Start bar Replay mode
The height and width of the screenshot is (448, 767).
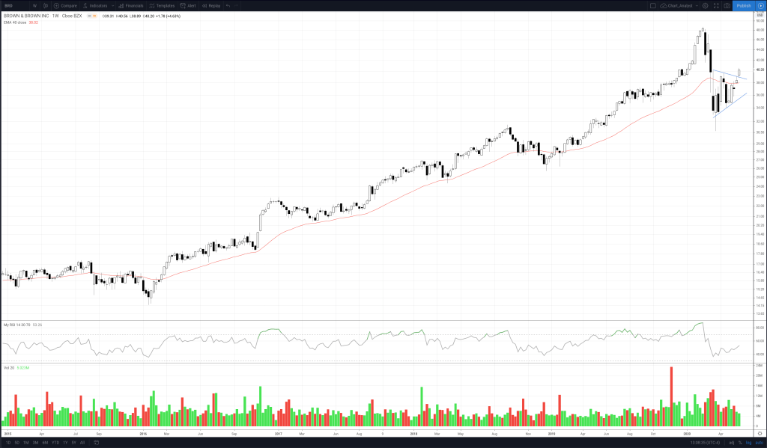pyautogui.click(x=211, y=5)
